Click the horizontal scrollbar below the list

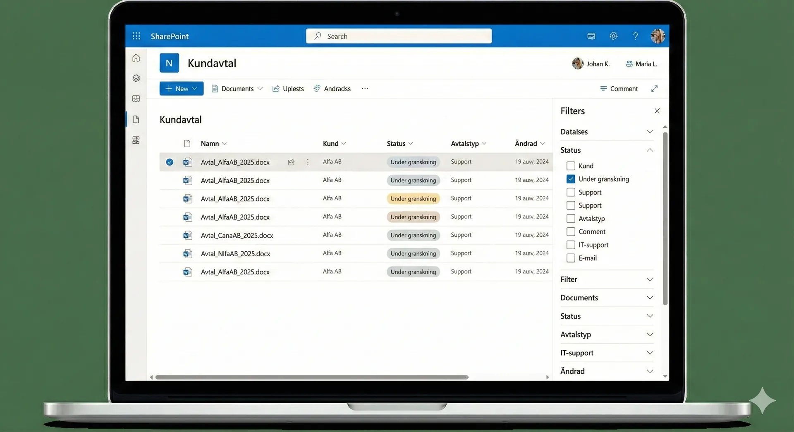pos(312,377)
